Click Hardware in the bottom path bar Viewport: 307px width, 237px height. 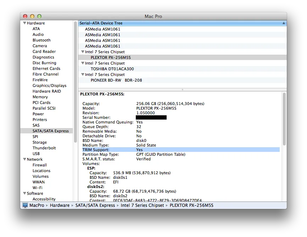click(x=60, y=205)
